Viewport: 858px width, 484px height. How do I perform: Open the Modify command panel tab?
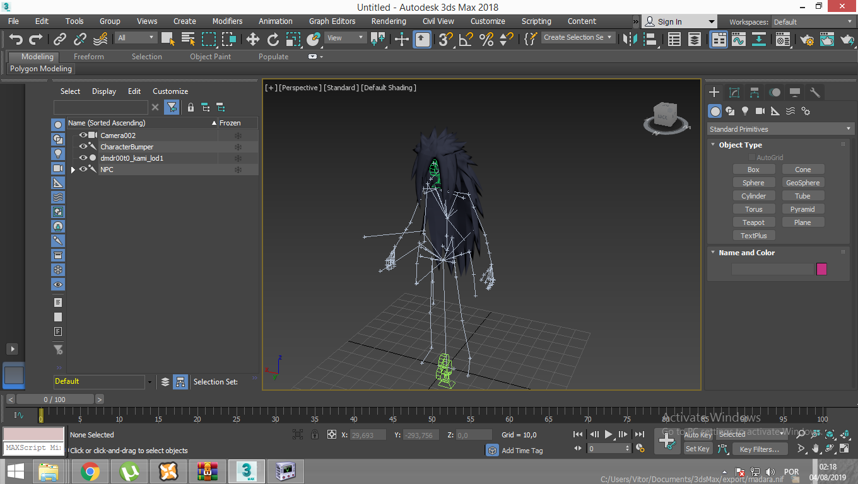pos(734,93)
